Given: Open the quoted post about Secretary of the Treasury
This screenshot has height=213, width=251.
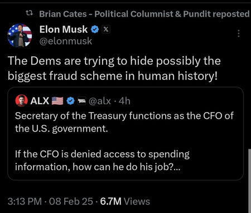Looking at the screenshot, I should [x=126, y=133].
